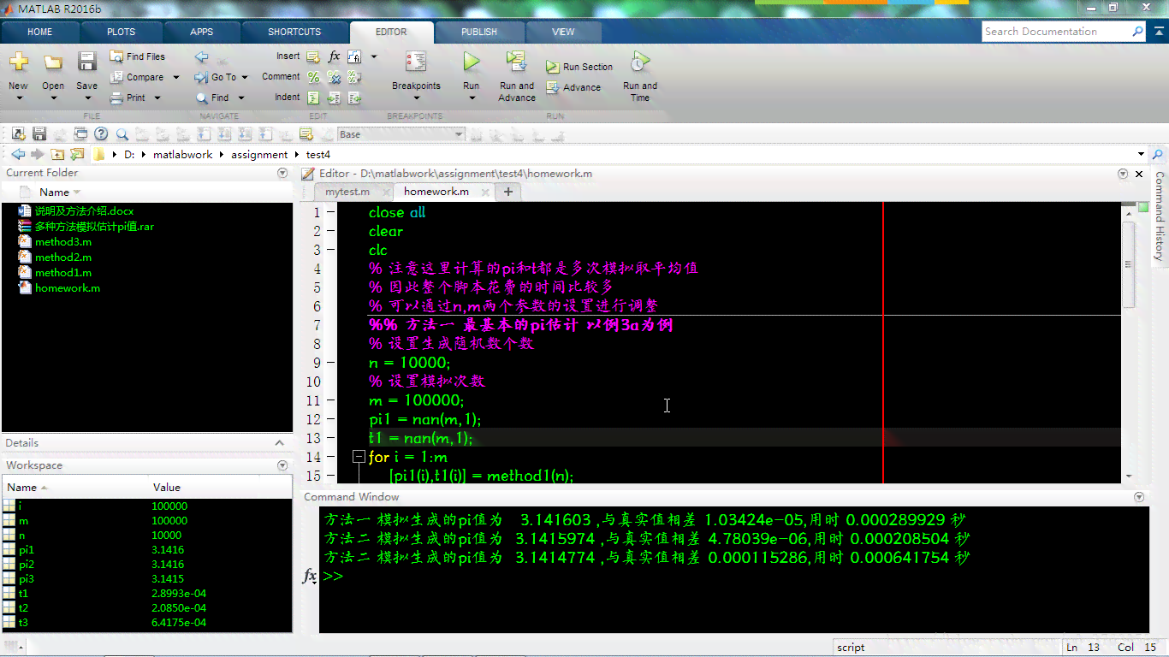Open the Compare dropdown arrow
The image size is (1169, 657).
(176, 77)
